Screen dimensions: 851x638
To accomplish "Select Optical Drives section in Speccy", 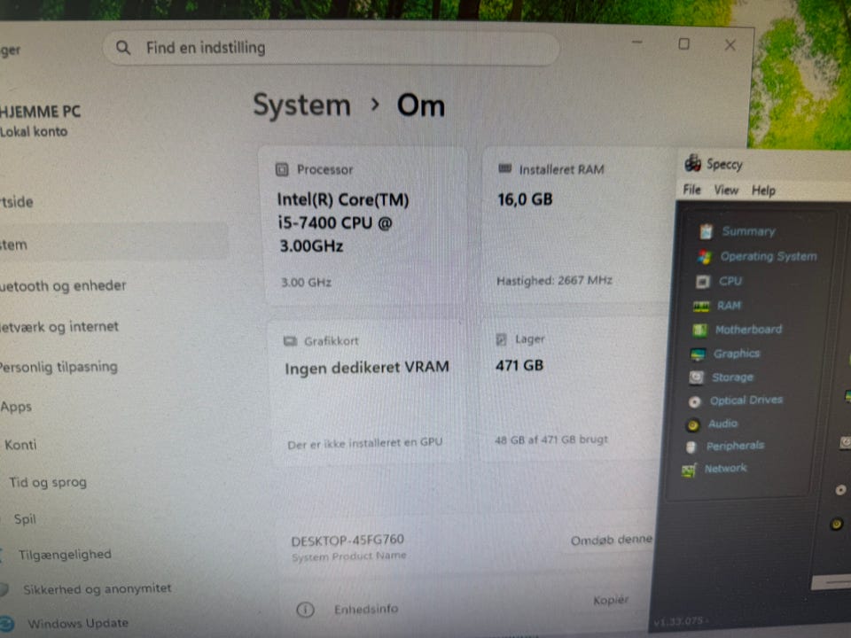I will coord(746,401).
